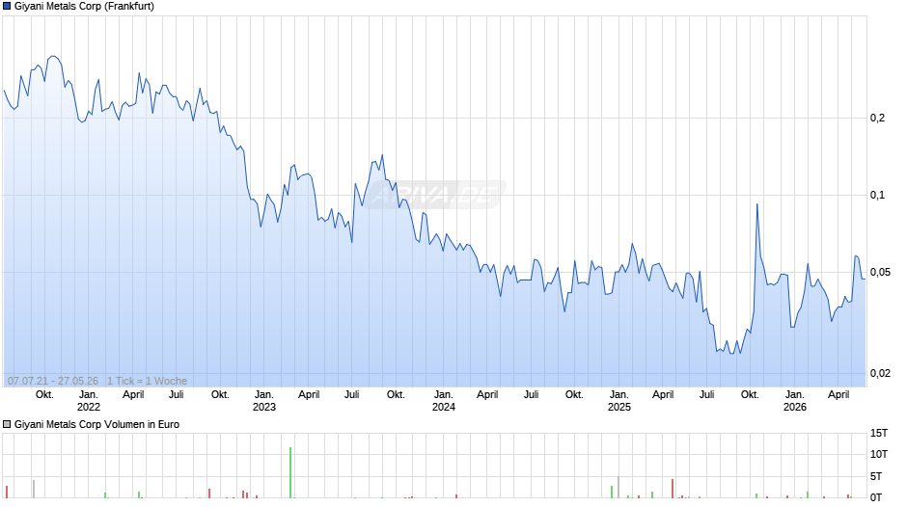The height and width of the screenshot is (507, 907).
Task: Click the 0,2 price axis label
Action: point(877,118)
